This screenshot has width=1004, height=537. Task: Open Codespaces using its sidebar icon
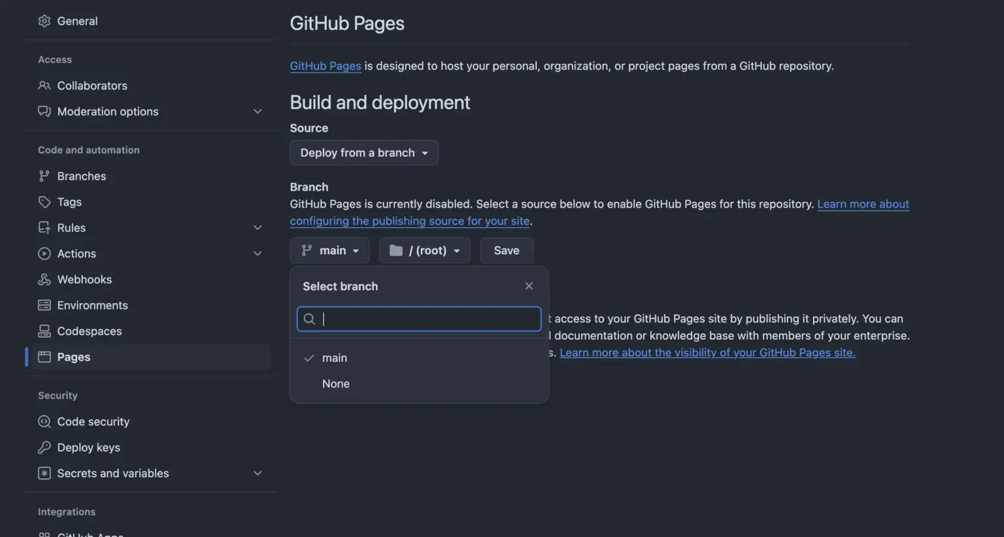(x=44, y=331)
